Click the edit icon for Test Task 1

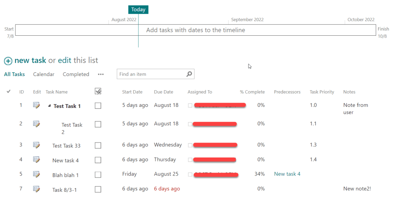point(36,105)
